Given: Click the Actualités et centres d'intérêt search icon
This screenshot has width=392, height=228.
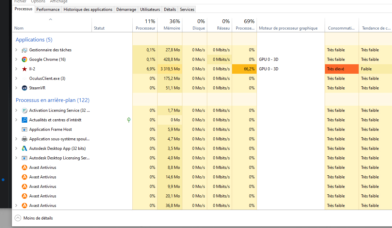Looking at the screenshot, I should tap(24, 120).
